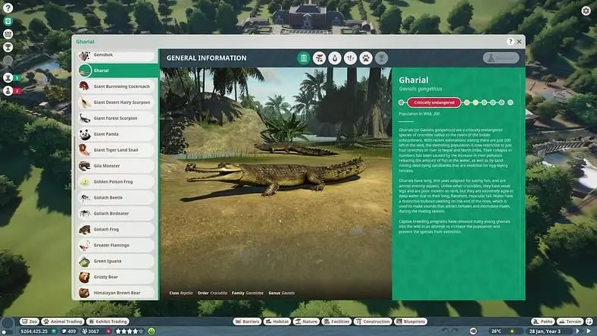Viewport: 597px width, 336px height.
Task: Open the Blueprints menu
Action: point(411,322)
